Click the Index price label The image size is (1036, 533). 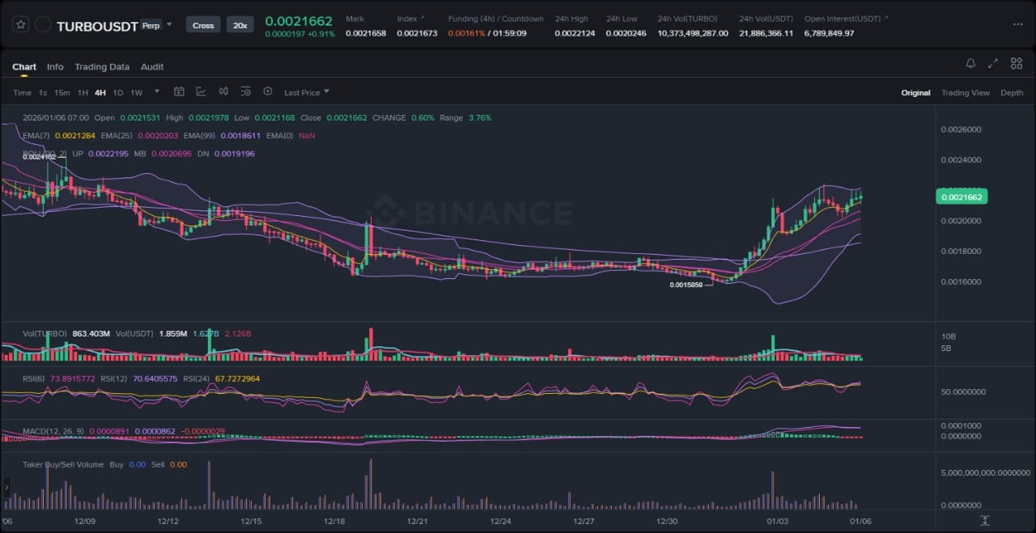(x=407, y=19)
